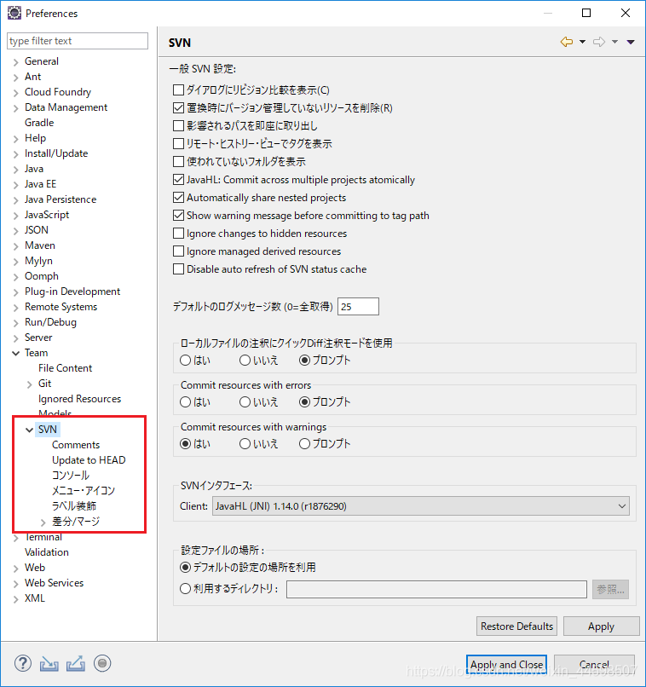Screen dimensions: 646x687
Task: Expand the Run/Debug tree node
Action: (x=16, y=323)
